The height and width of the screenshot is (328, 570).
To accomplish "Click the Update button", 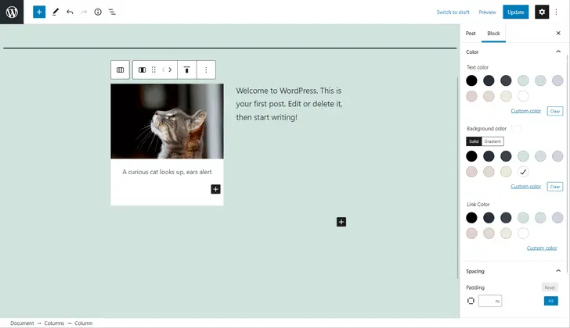I will coord(515,12).
